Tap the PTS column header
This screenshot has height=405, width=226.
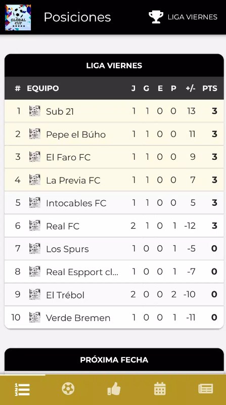click(x=210, y=88)
